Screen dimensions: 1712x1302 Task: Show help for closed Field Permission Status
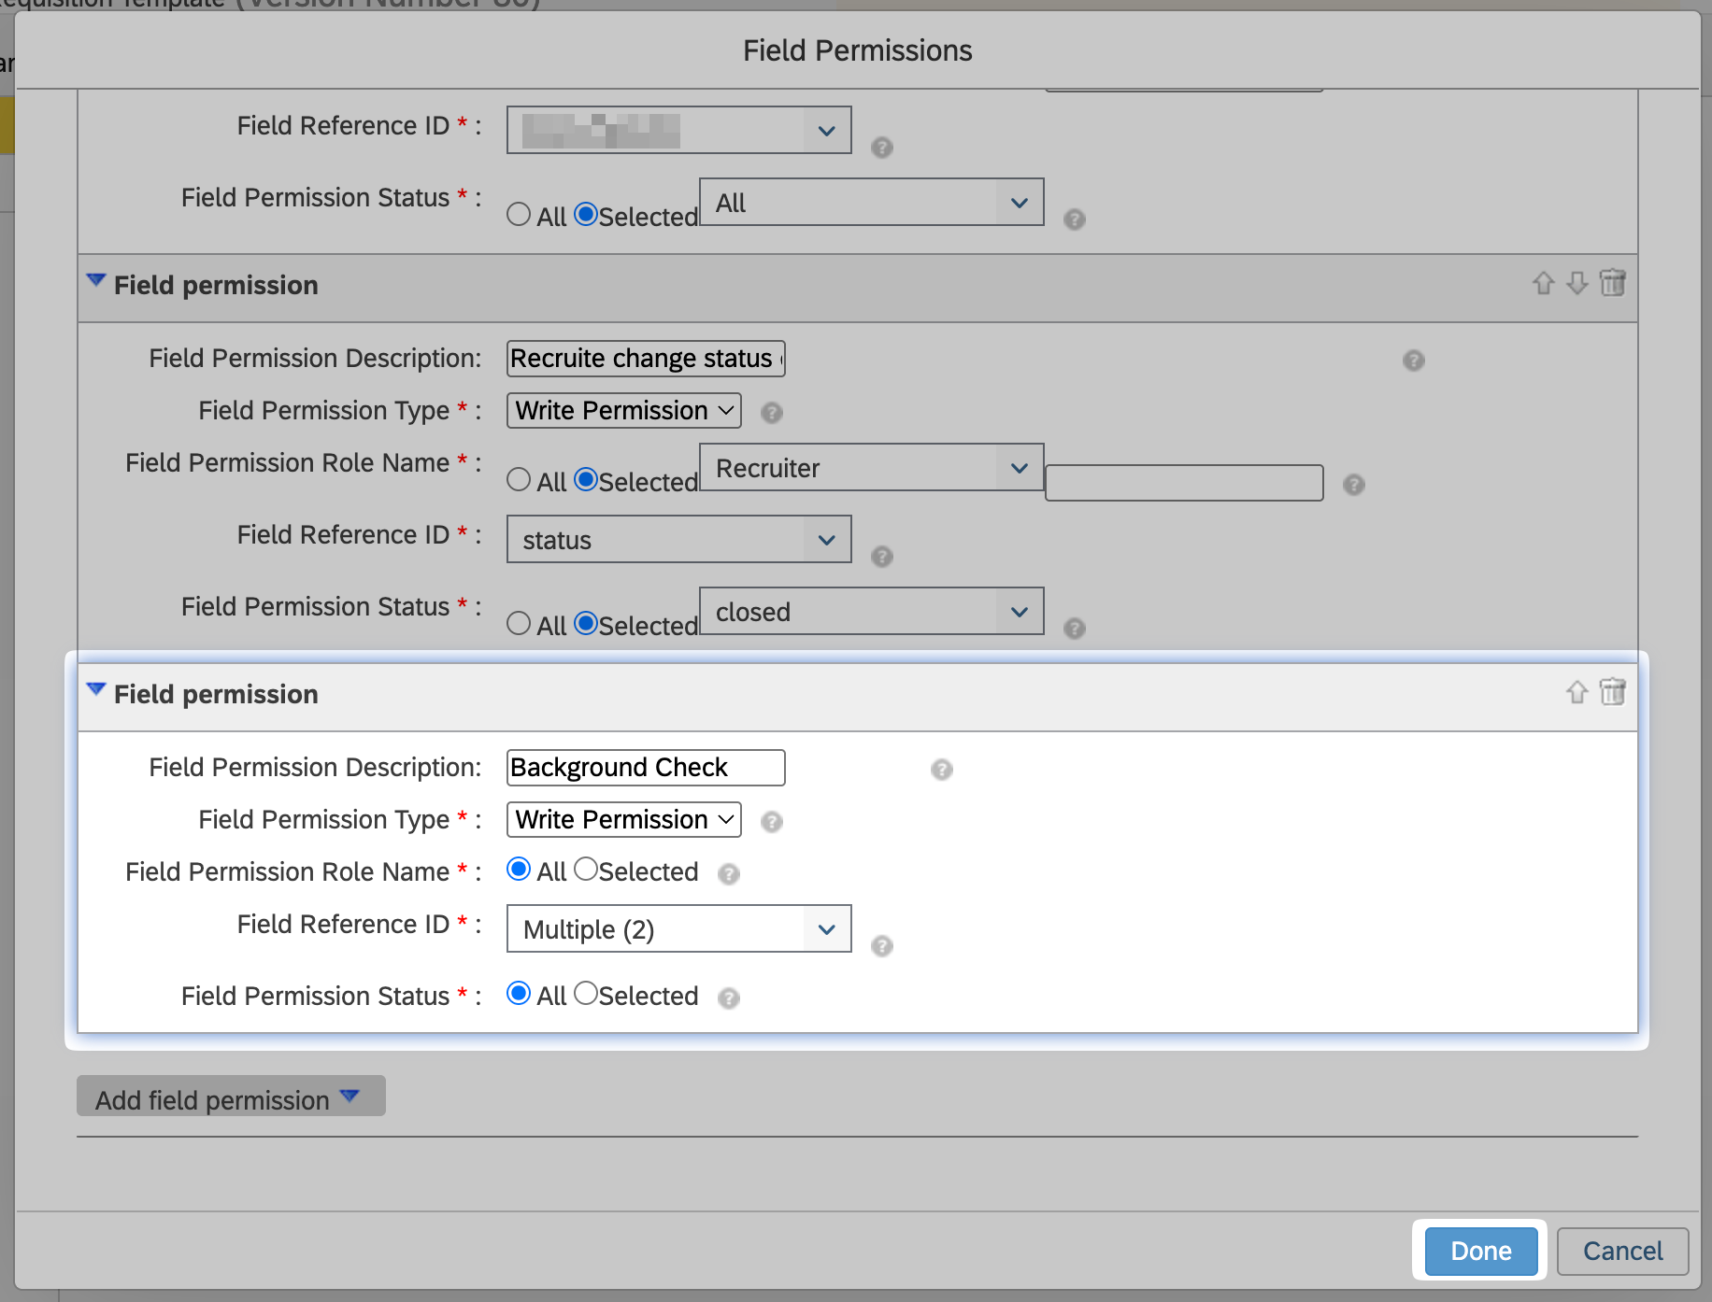(x=1074, y=629)
